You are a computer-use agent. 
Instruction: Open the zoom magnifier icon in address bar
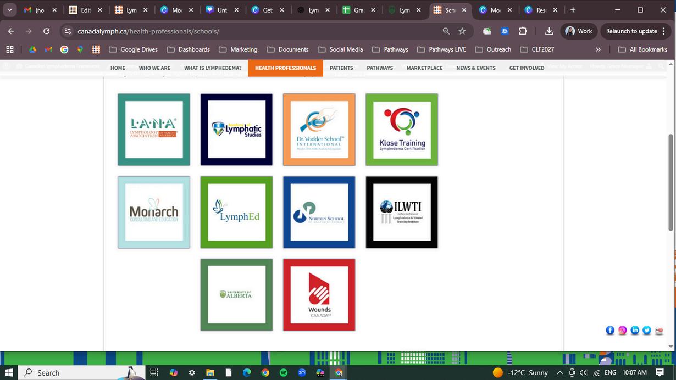[x=446, y=31]
